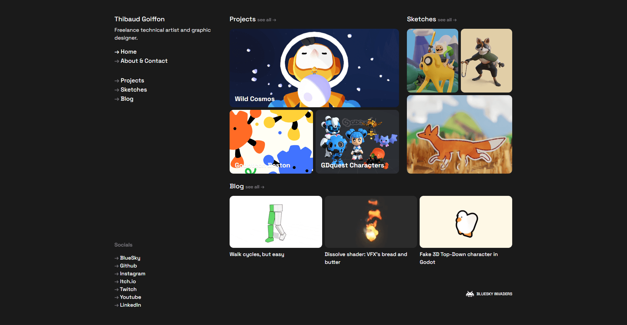627x325 pixels.
Task: Go to the Home navigation link
Action: (x=128, y=52)
